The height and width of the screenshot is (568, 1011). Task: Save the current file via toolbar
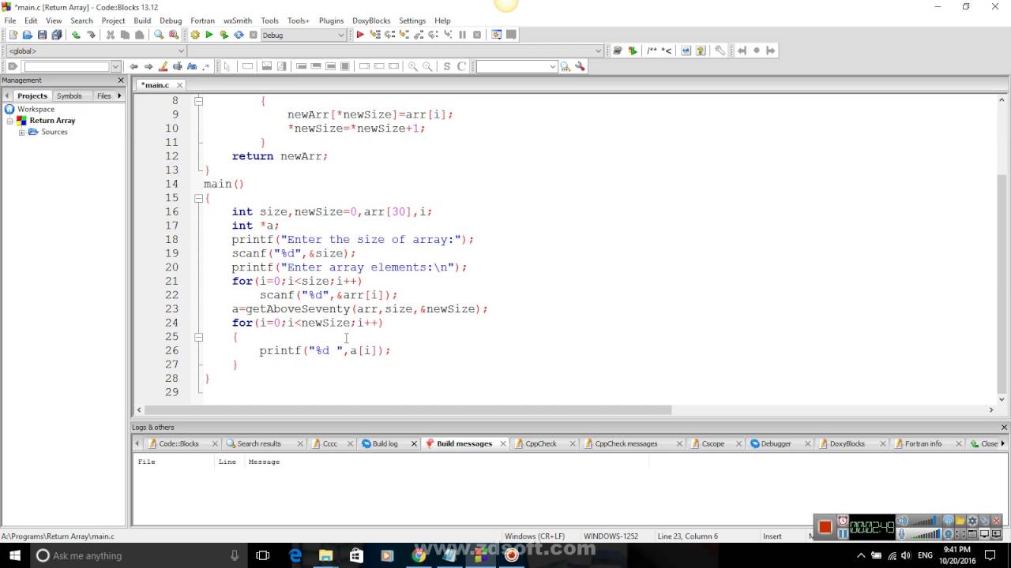coord(42,35)
